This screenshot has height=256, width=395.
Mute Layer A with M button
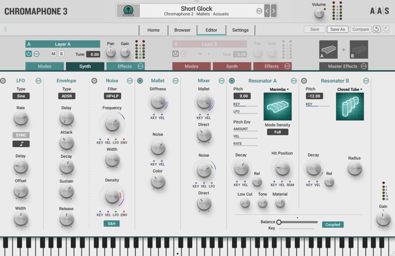point(54,54)
